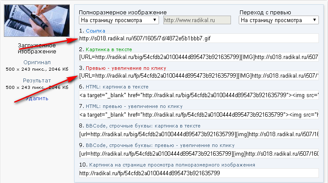The height and width of the screenshot is (183, 328).
Task: Select the 'Превью - увеличение по клику' field
Action: point(199,75)
